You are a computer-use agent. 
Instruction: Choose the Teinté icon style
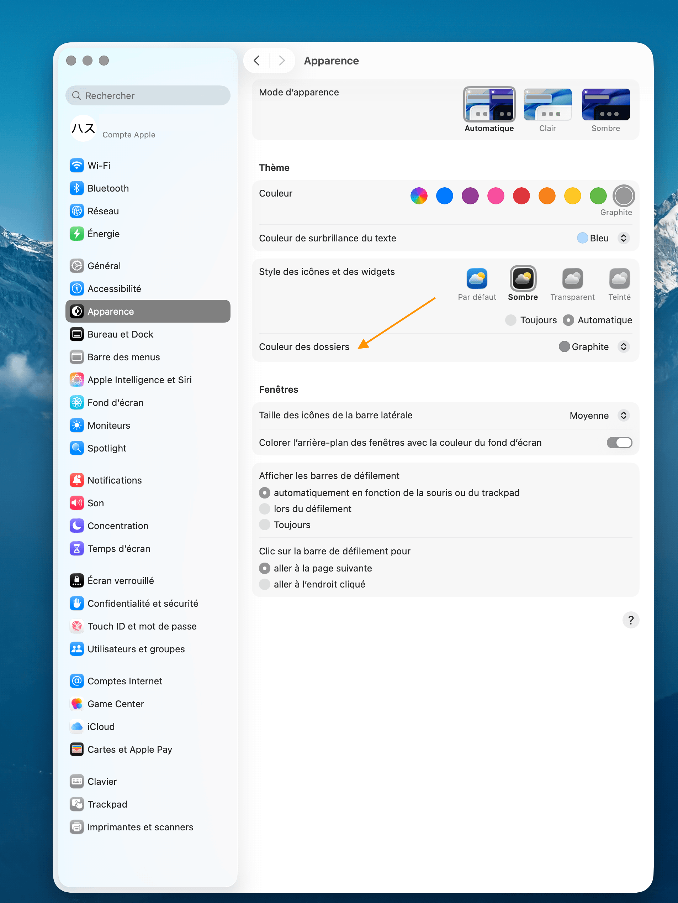coord(619,279)
